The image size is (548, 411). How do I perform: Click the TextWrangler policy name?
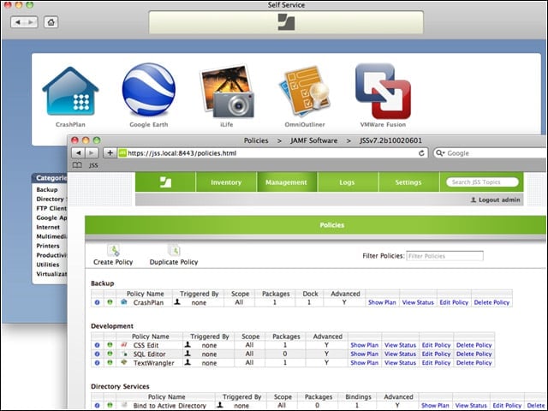tap(153, 363)
